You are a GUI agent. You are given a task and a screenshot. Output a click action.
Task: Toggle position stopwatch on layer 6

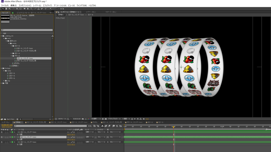(x=18, y=135)
